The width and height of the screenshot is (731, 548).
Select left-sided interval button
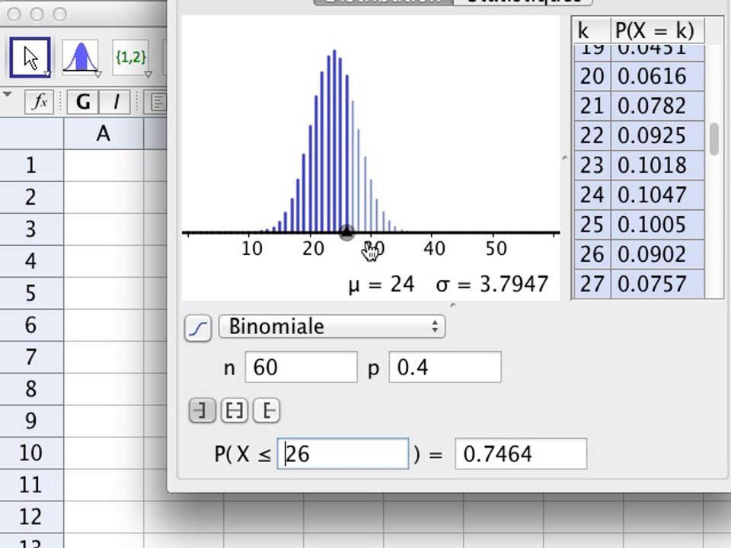click(x=202, y=410)
